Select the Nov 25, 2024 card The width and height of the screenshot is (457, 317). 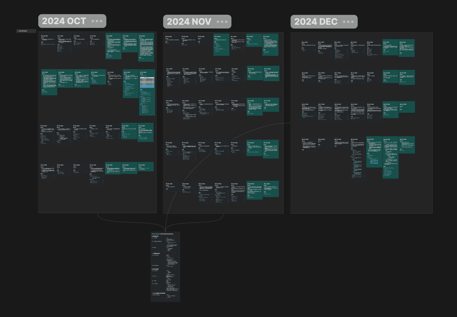pyautogui.click(x=173, y=187)
